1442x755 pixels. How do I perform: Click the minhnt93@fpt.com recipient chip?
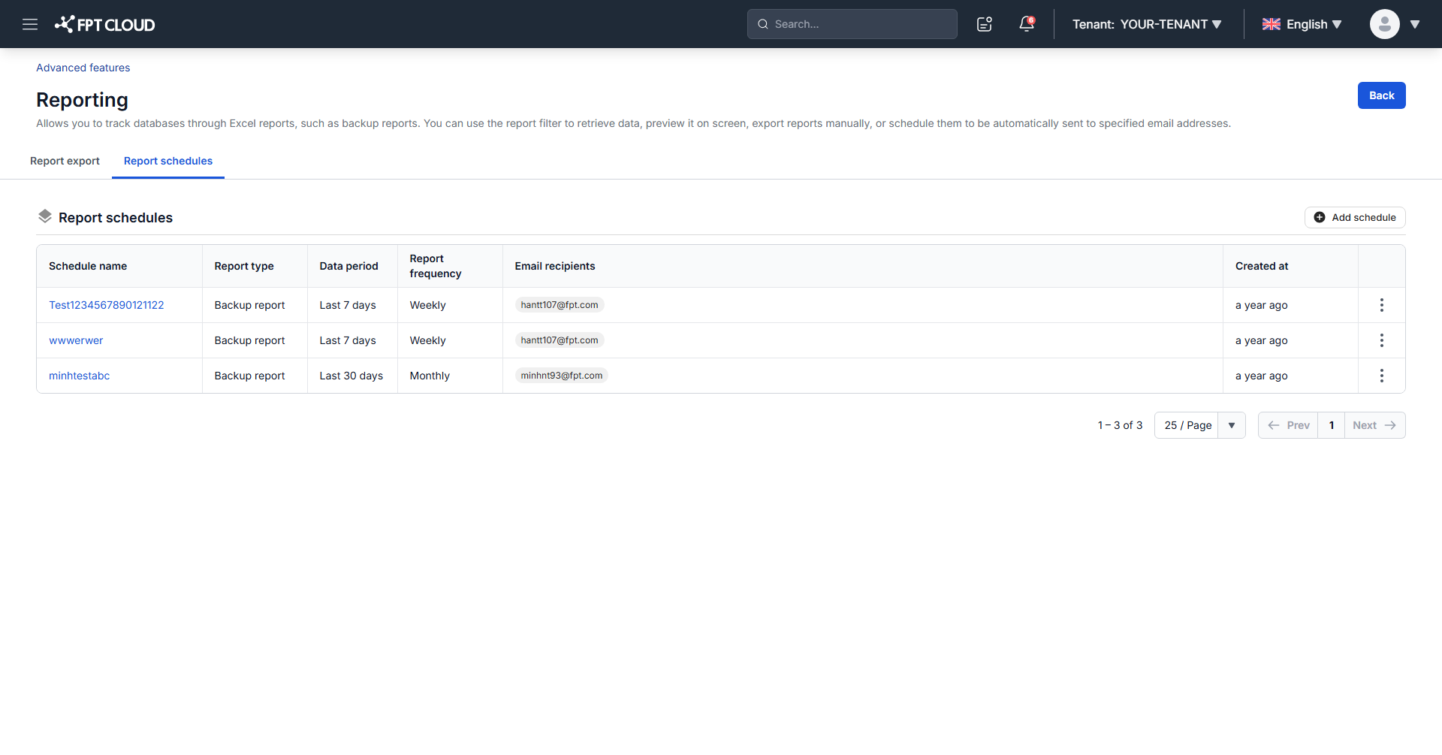point(562,376)
